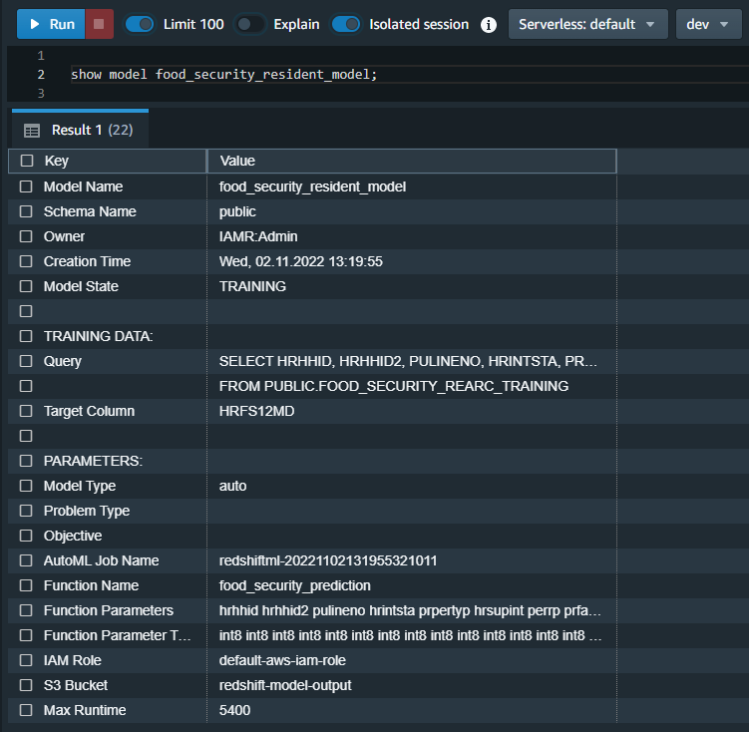This screenshot has width=749, height=732.
Task: Check the Model Name row checkbox
Action: coord(26,186)
